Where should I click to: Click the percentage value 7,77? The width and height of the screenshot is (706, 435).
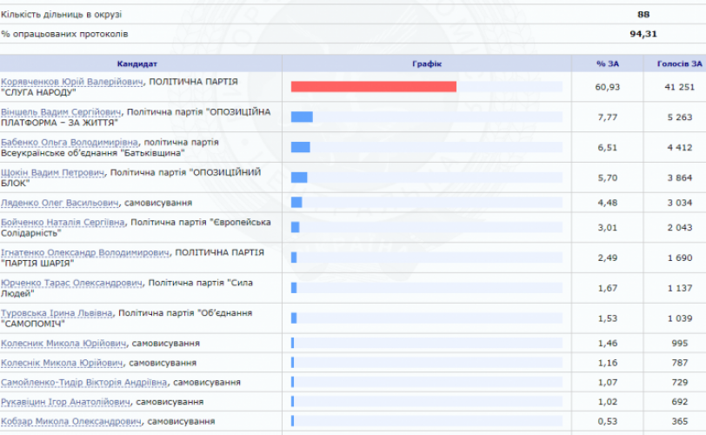pyautogui.click(x=608, y=117)
